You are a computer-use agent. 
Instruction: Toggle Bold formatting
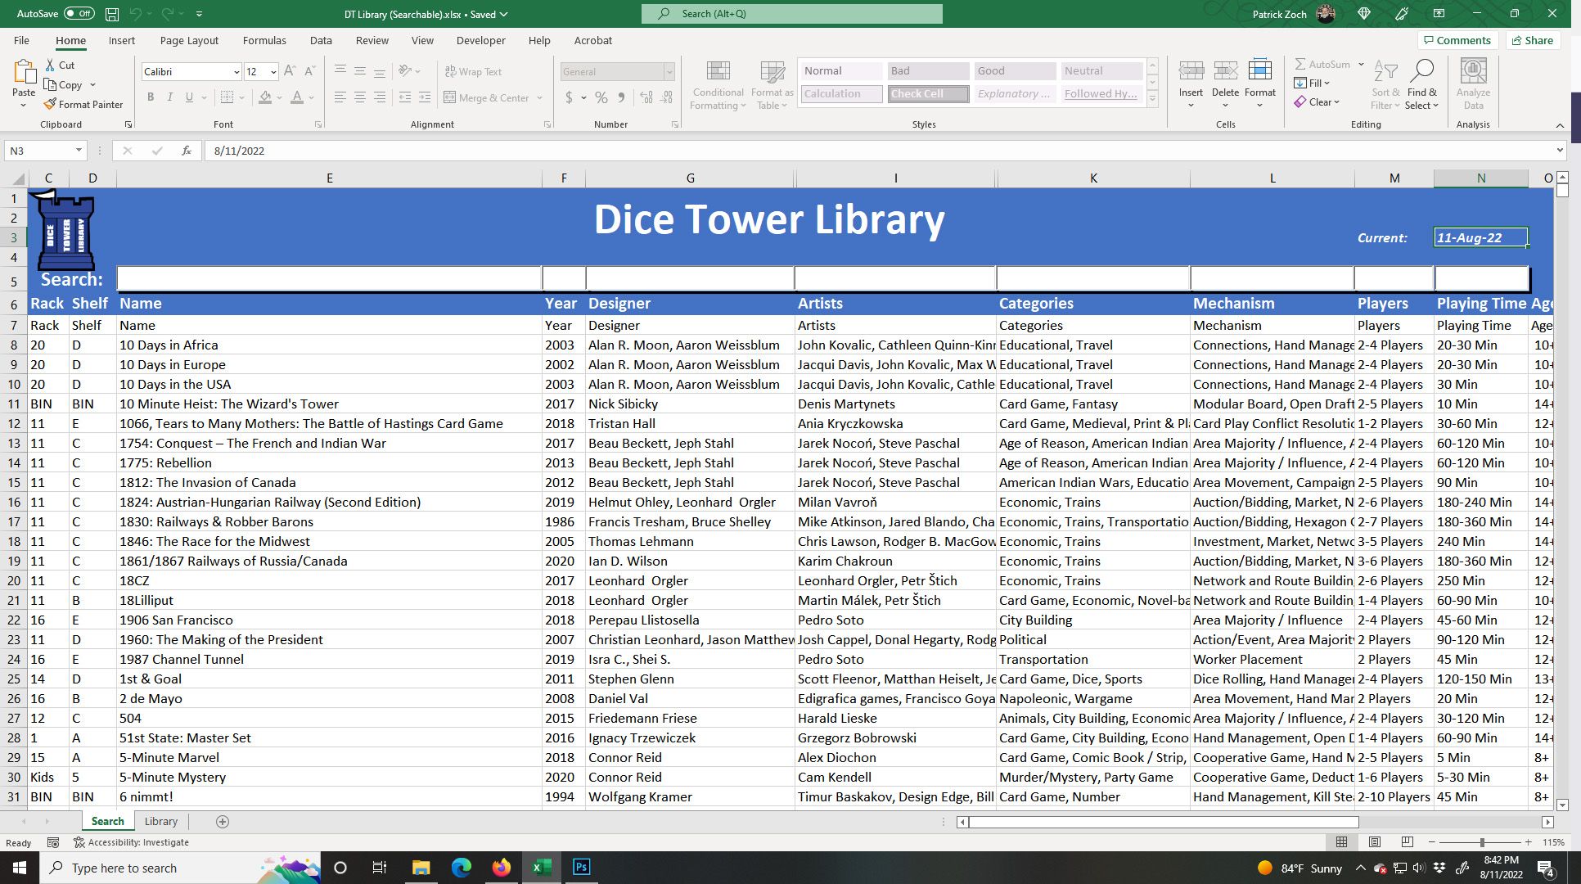(x=151, y=97)
